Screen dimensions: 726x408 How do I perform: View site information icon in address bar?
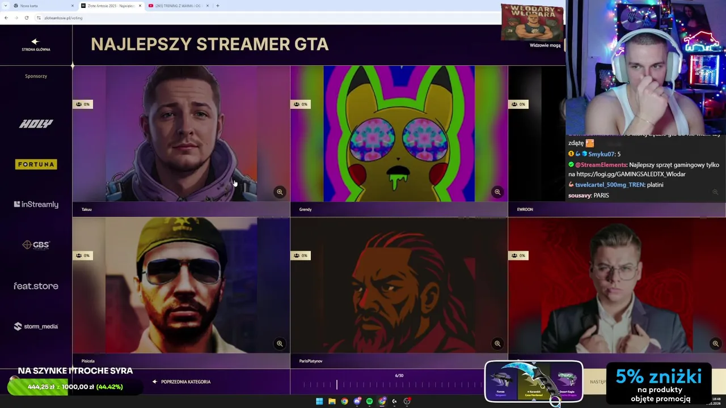tap(39, 18)
